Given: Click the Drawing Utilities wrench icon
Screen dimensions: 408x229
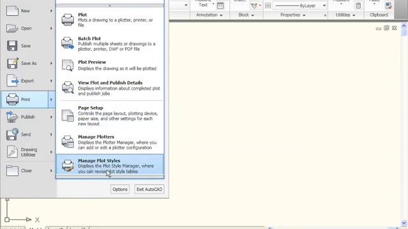Looking at the screenshot, I should pyautogui.click(x=12, y=152).
